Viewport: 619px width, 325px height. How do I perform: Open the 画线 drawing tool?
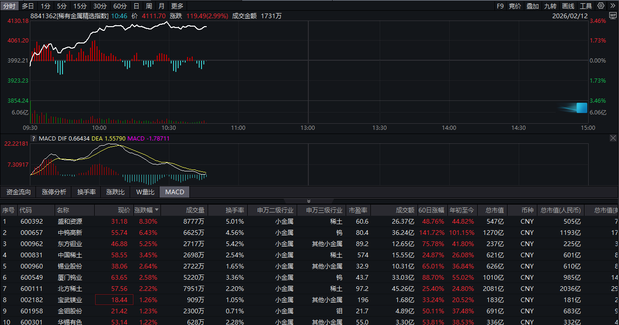pyautogui.click(x=568, y=6)
